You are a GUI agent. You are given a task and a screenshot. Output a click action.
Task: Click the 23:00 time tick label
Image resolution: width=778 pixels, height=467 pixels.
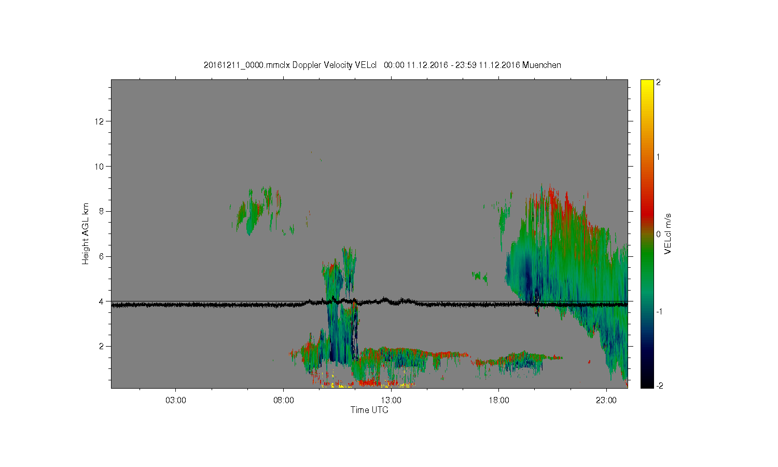tap(606, 400)
